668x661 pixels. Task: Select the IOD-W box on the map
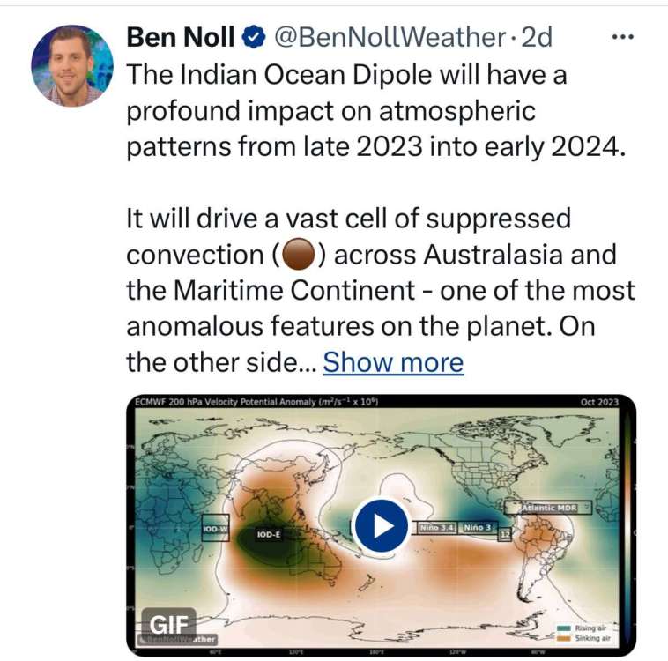point(215,528)
